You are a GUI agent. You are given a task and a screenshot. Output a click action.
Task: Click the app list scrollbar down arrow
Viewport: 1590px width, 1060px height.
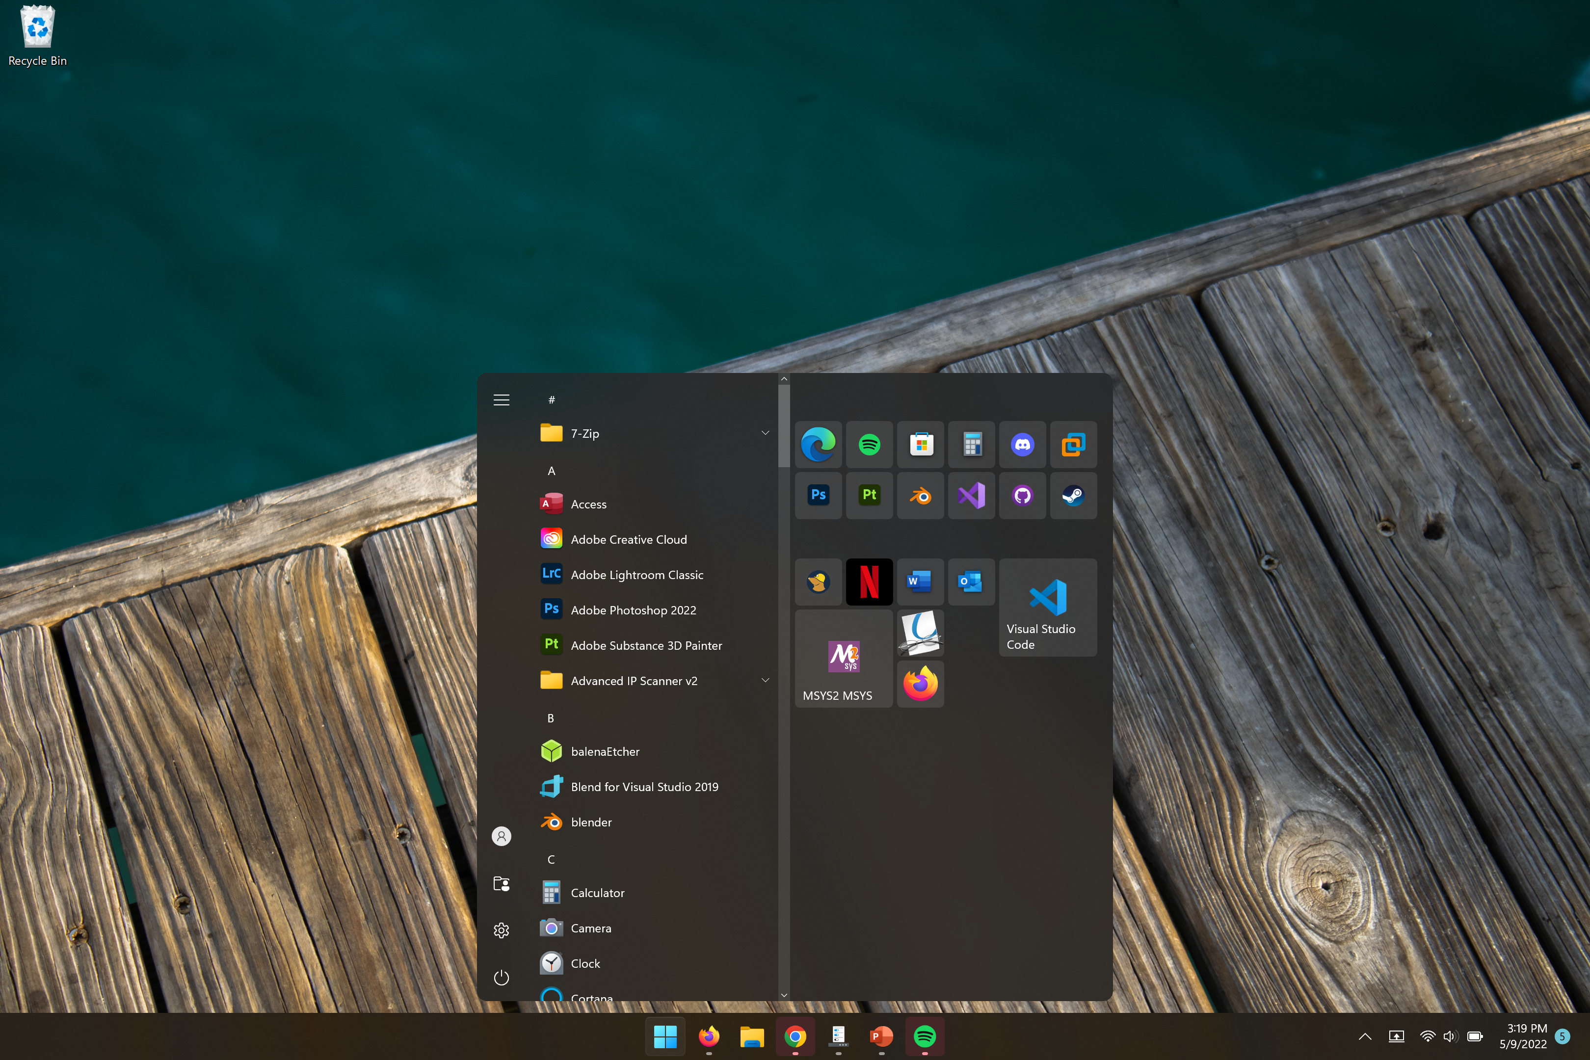(x=784, y=995)
